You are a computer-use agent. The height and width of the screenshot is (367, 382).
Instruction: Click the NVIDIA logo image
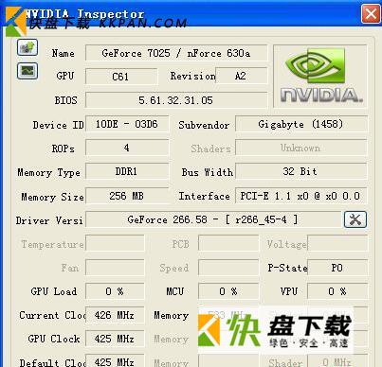320,77
